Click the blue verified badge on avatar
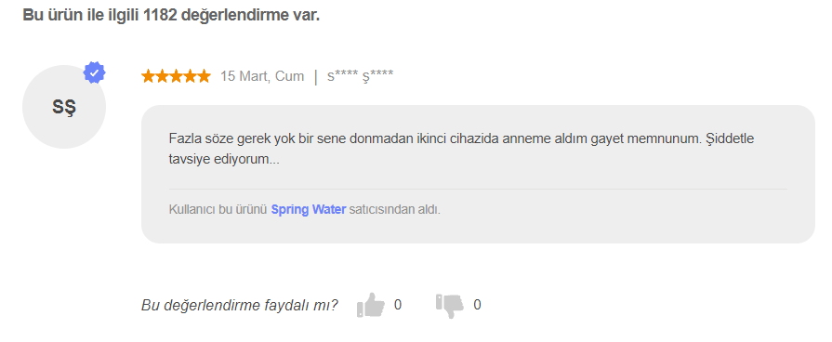The width and height of the screenshot is (832, 342). [95, 73]
